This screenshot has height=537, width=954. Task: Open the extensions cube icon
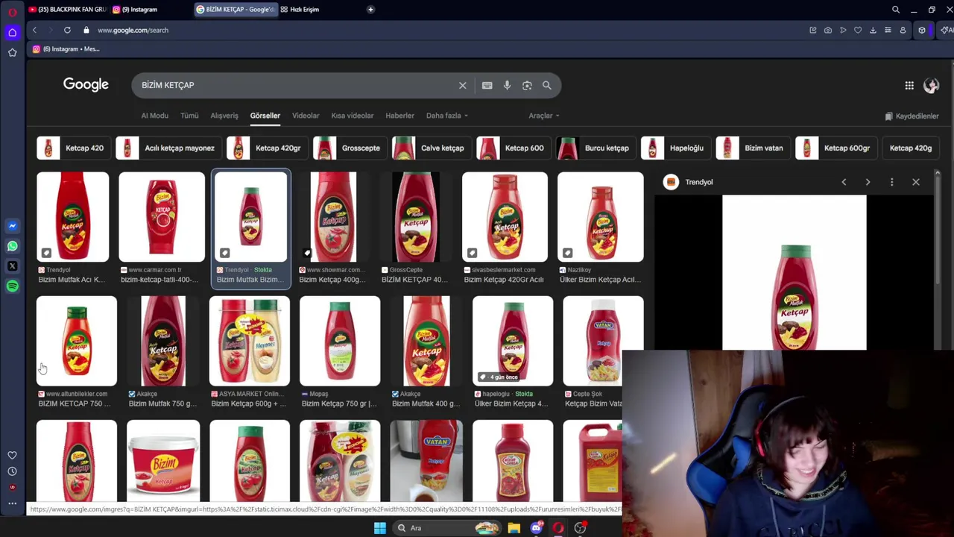pyautogui.click(x=922, y=30)
